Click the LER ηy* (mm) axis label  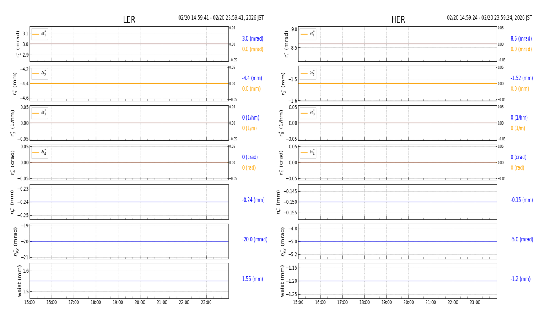pos(13,202)
